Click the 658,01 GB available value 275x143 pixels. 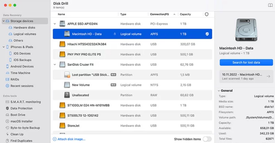click(267, 128)
